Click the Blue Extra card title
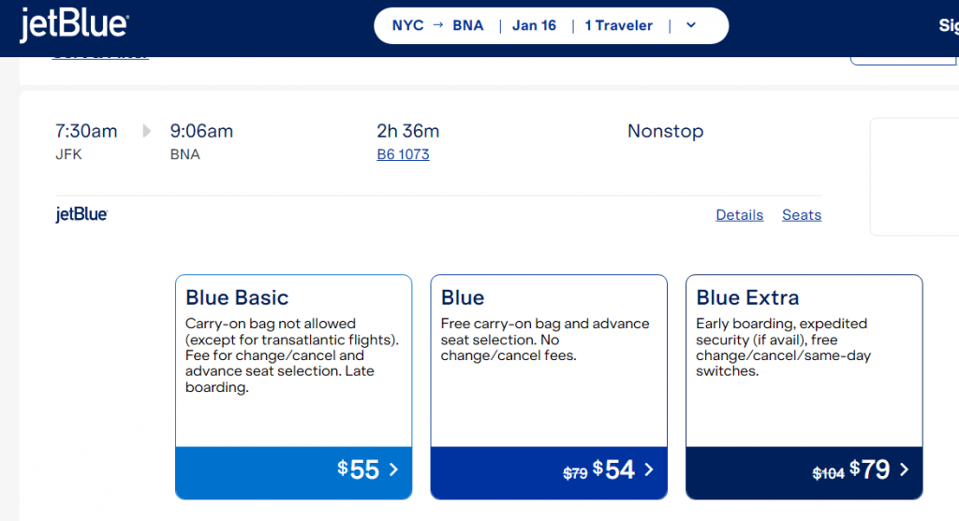 pos(747,298)
